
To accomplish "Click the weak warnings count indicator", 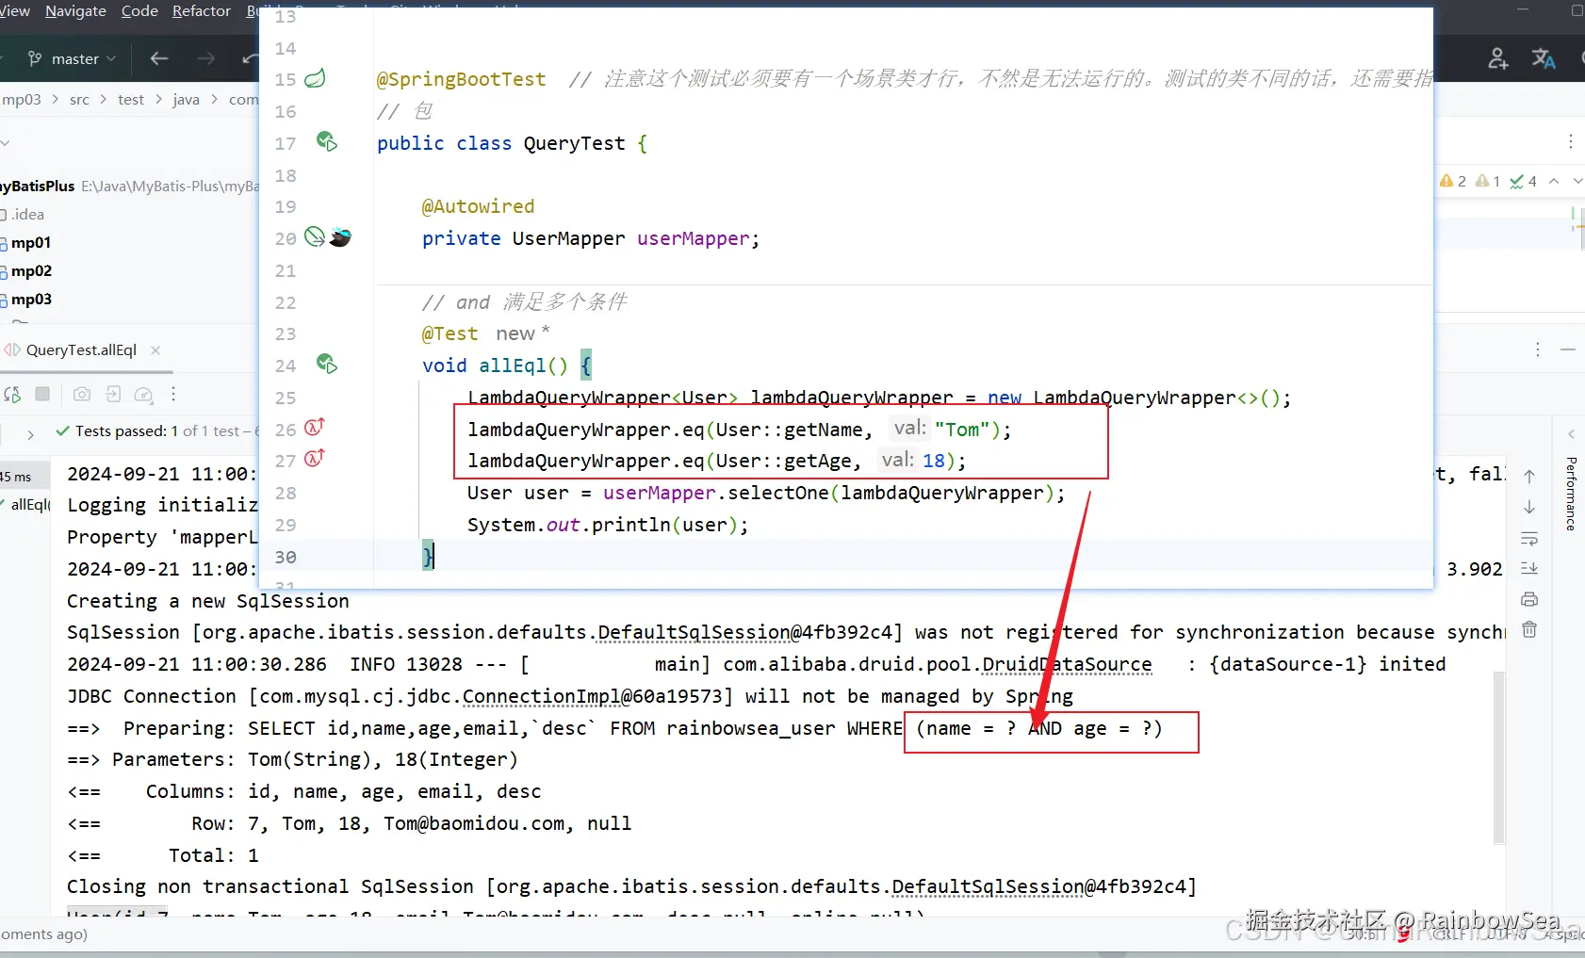I will 1487,181.
